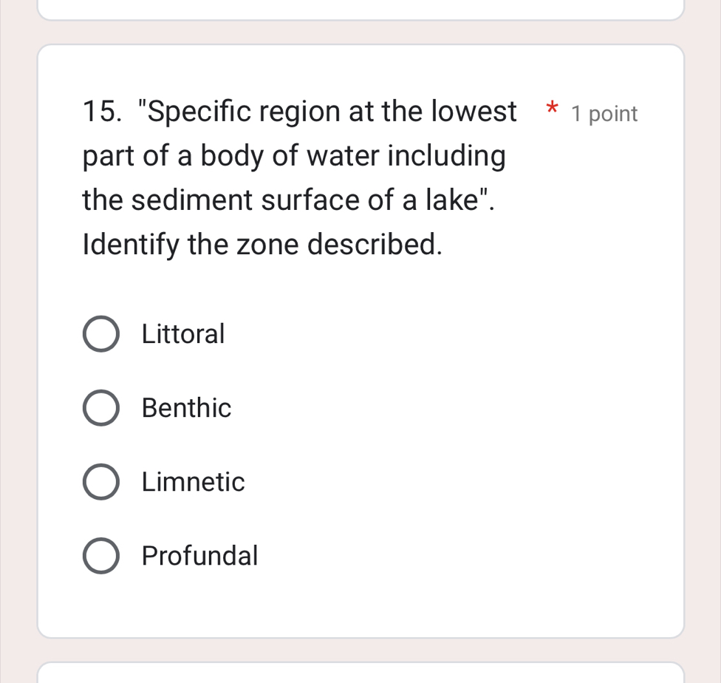Image resolution: width=721 pixels, height=683 pixels.
Task: Click the "Identify the zone described." sentence
Action: (x=263, y=245)
